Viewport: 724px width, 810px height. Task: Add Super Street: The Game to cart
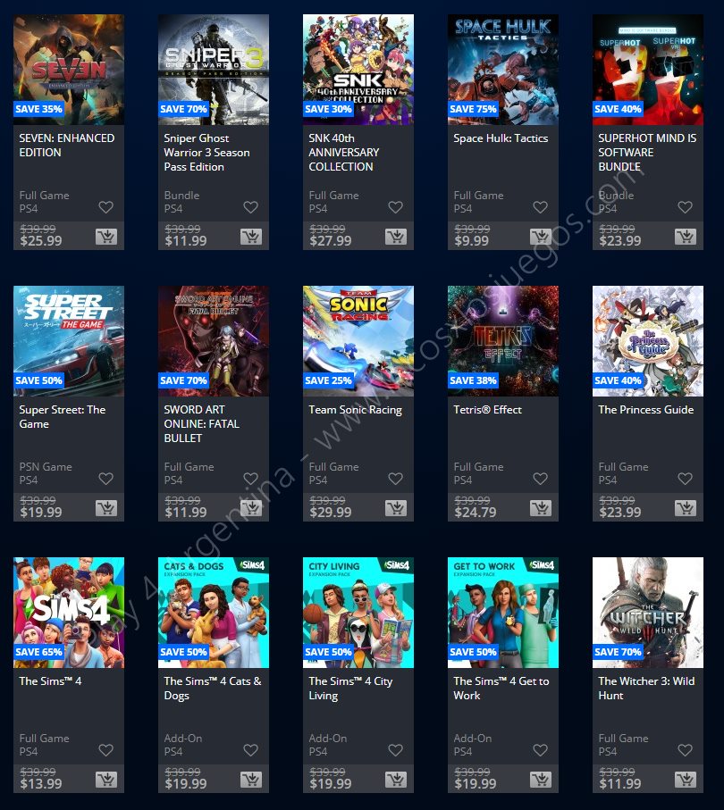click(x=106, y=508)
